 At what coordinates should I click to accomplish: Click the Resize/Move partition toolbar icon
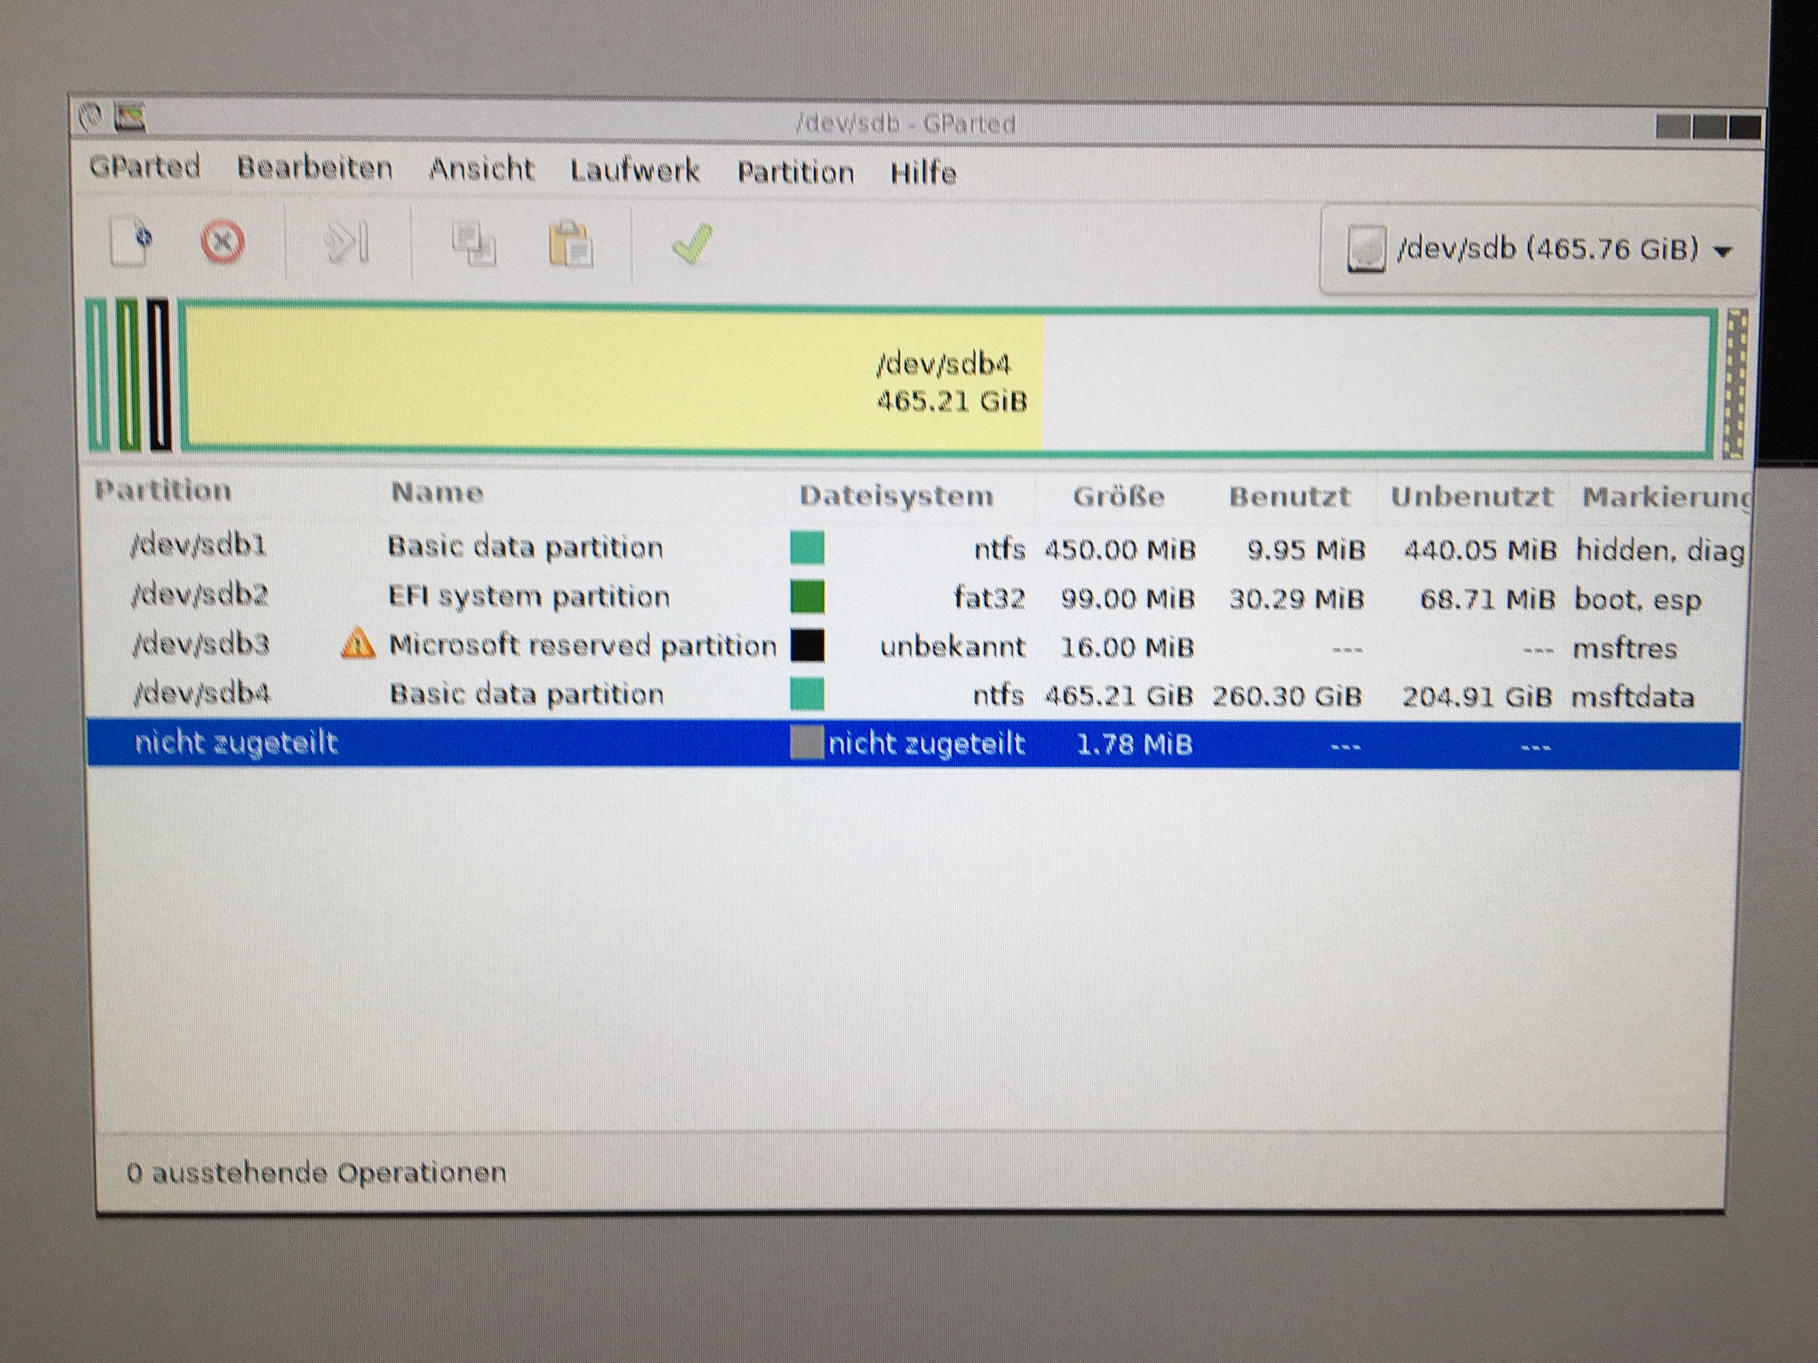[x=347, y=243]
